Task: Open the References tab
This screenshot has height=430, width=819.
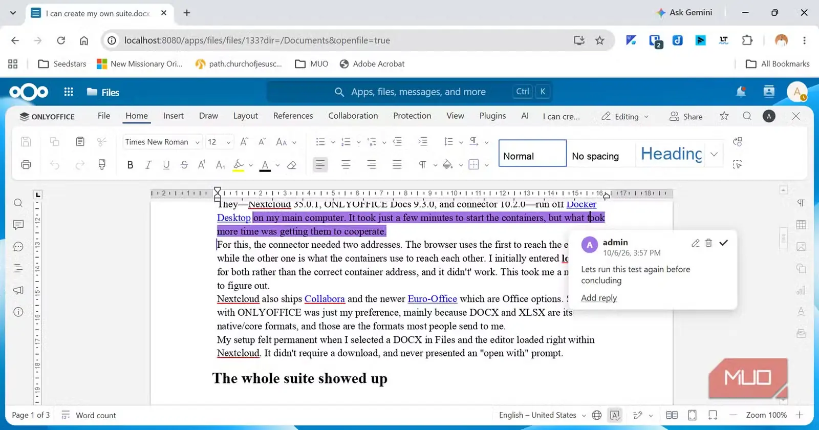Action: click(293, 116)
